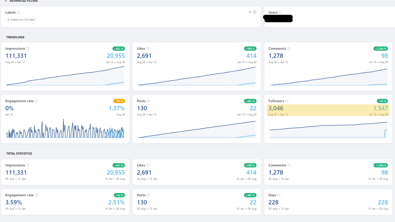Click Trendlines Impressions value 111,331
This screenshot has height=222, width=395.
[16, 56]
